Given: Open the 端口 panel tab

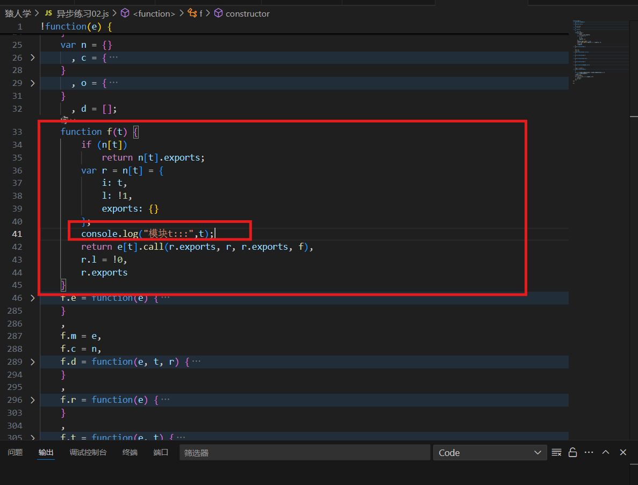Looking at the screenshot, I should 161,452.
